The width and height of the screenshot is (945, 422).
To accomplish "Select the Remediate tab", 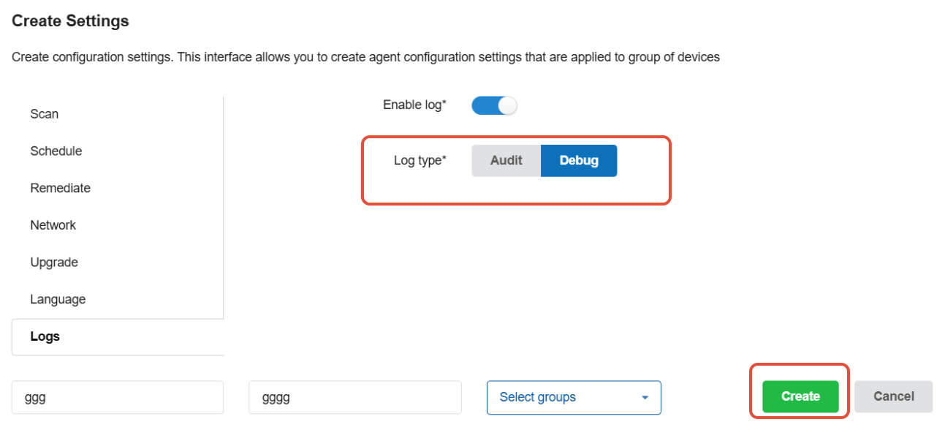I will 61,188.
